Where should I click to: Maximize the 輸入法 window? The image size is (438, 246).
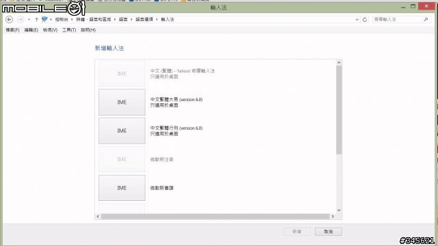(413, 6)
